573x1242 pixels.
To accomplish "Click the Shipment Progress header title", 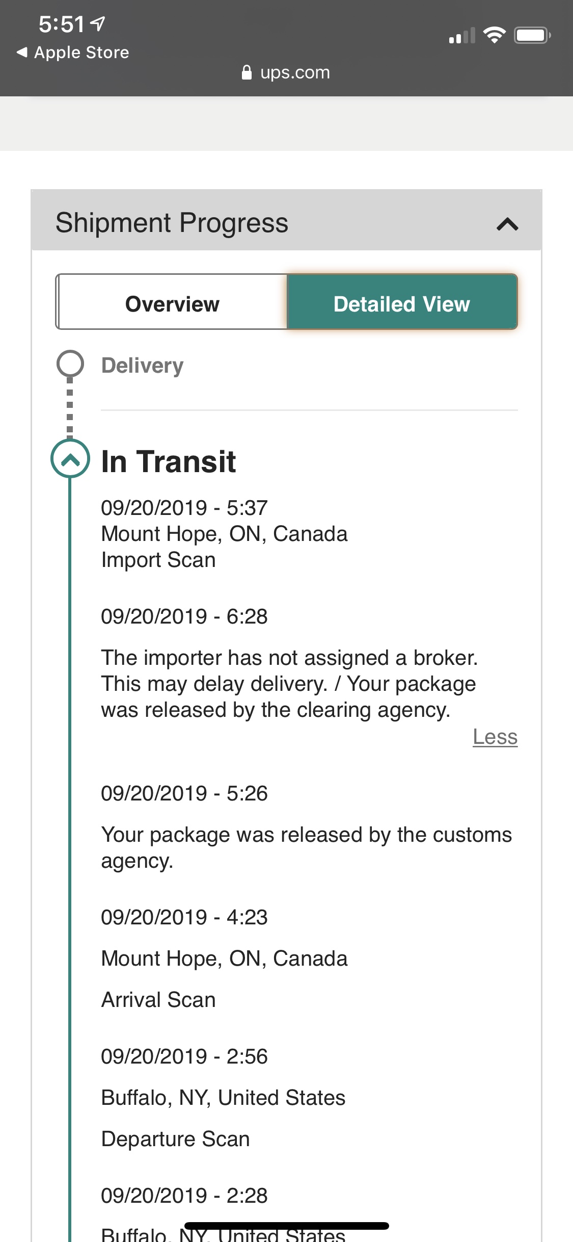I will [172, 223].
